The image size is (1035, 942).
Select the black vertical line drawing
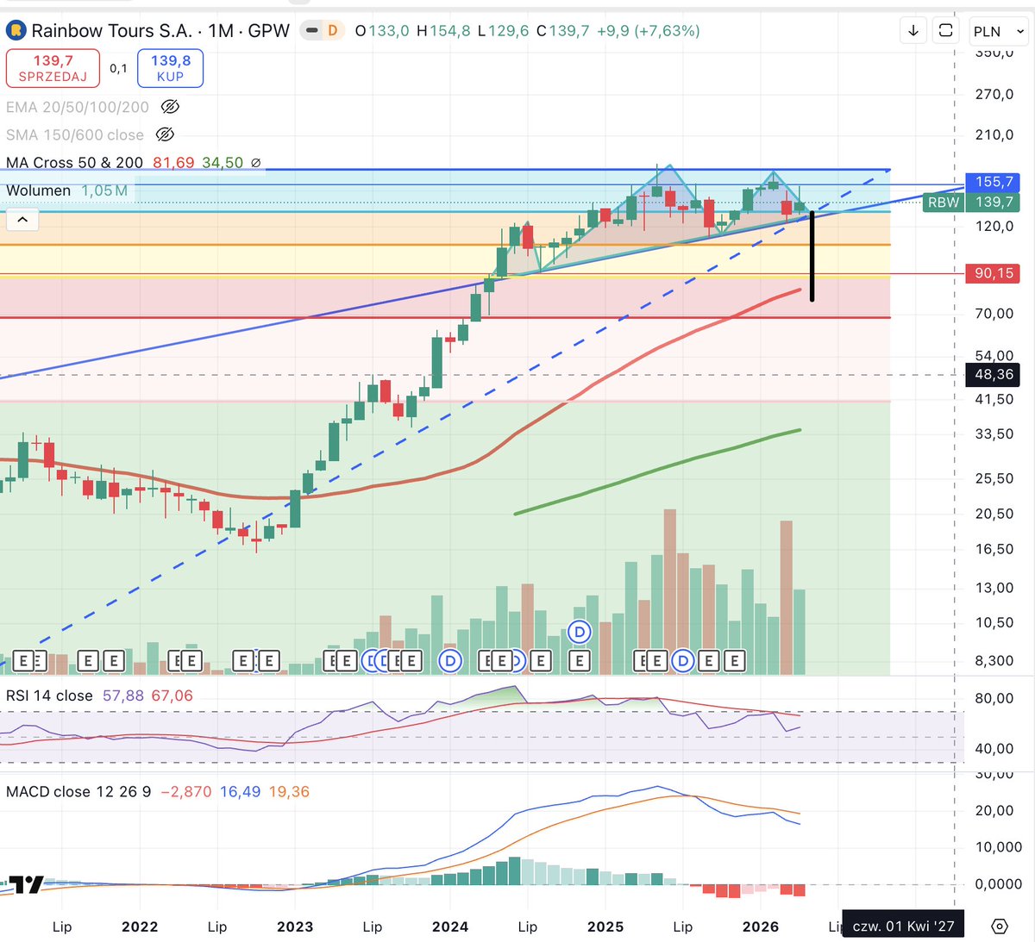click(x=812, y=257)
